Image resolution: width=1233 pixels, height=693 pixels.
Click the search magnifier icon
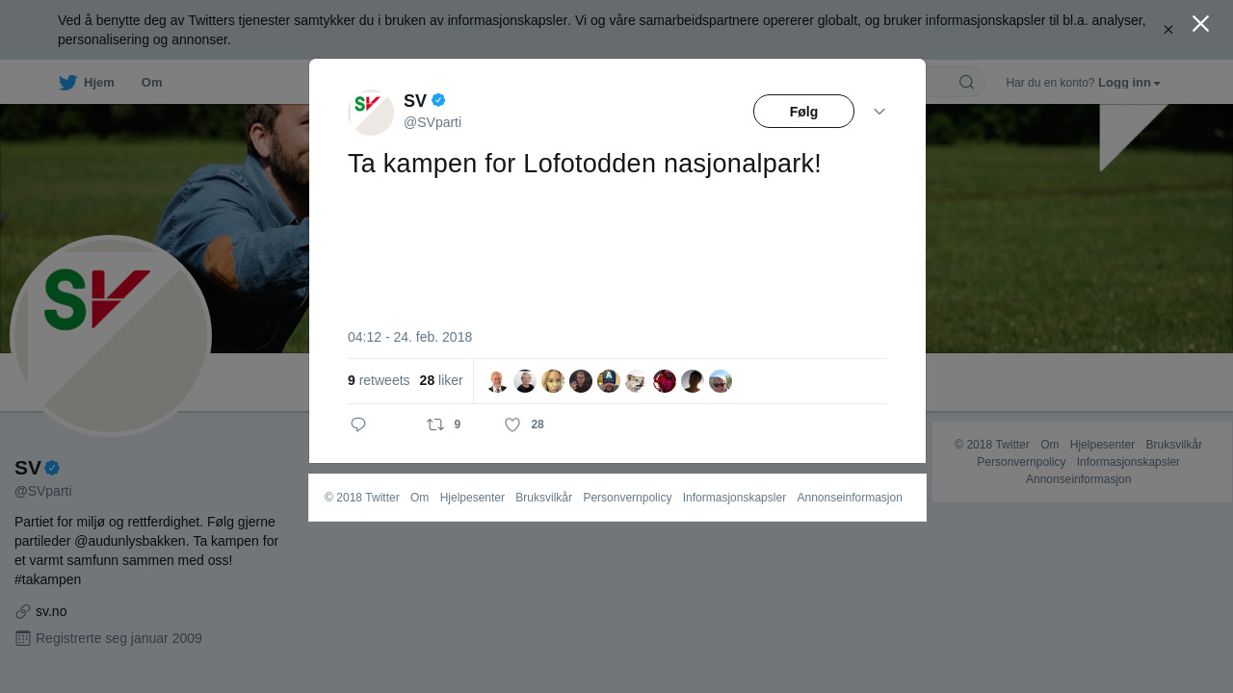tap(966, 82)
